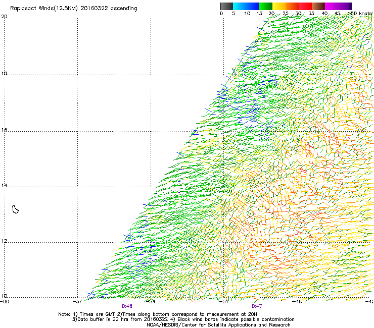
Task: Click the latitude 16 axis label
Action: [4, 130]
